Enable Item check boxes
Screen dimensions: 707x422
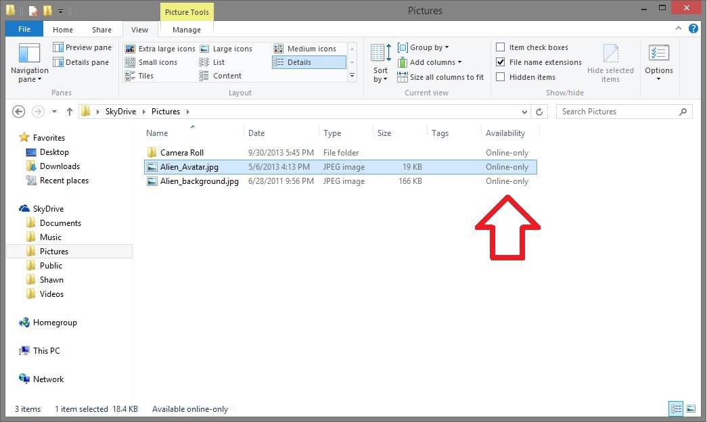pos(501,47)
